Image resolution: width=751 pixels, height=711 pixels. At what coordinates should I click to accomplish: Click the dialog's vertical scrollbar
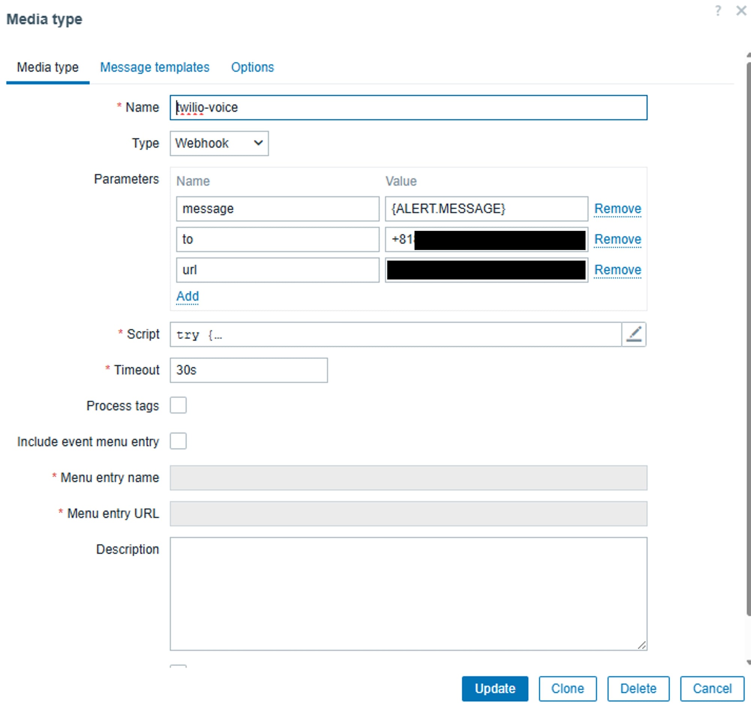click(x=749, y=339)
